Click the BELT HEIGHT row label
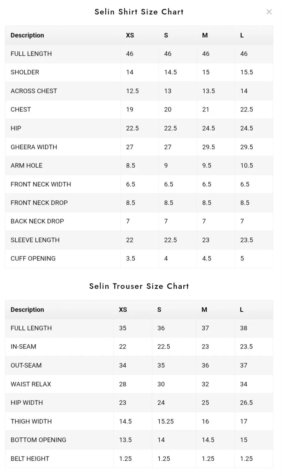 (30, 459)
